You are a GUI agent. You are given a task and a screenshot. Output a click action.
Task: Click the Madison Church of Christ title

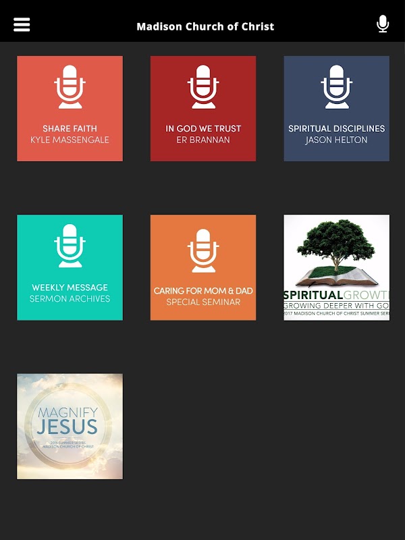[205, 26]
